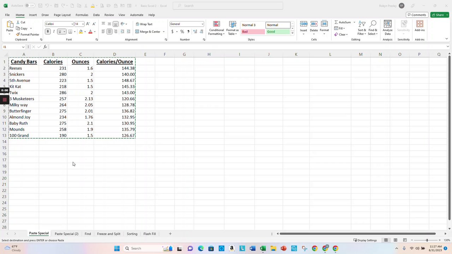Screen dimensions: 452x254
Task: Click the horizontal scrollbar
Action: [x=358, y=234]
